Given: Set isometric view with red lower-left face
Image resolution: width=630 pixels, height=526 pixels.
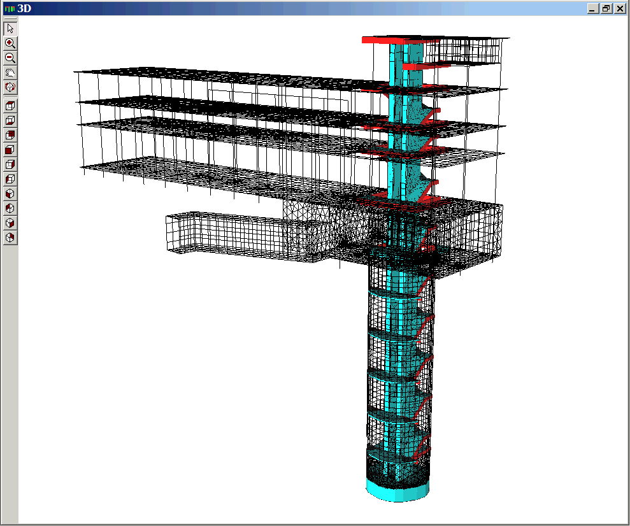Looking at the screenshot, I should 10,194.
